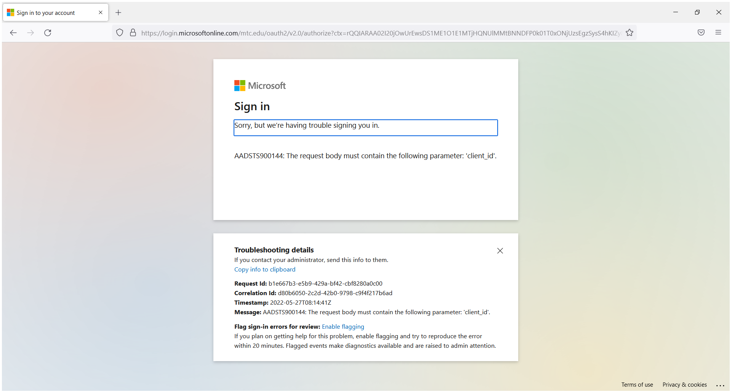Click the shield tracking protection icon

pyautogui.click(x=119, y=32)
